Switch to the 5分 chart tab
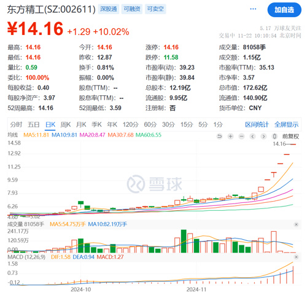The height and width of the screenshot is (292, 307). 203,125
